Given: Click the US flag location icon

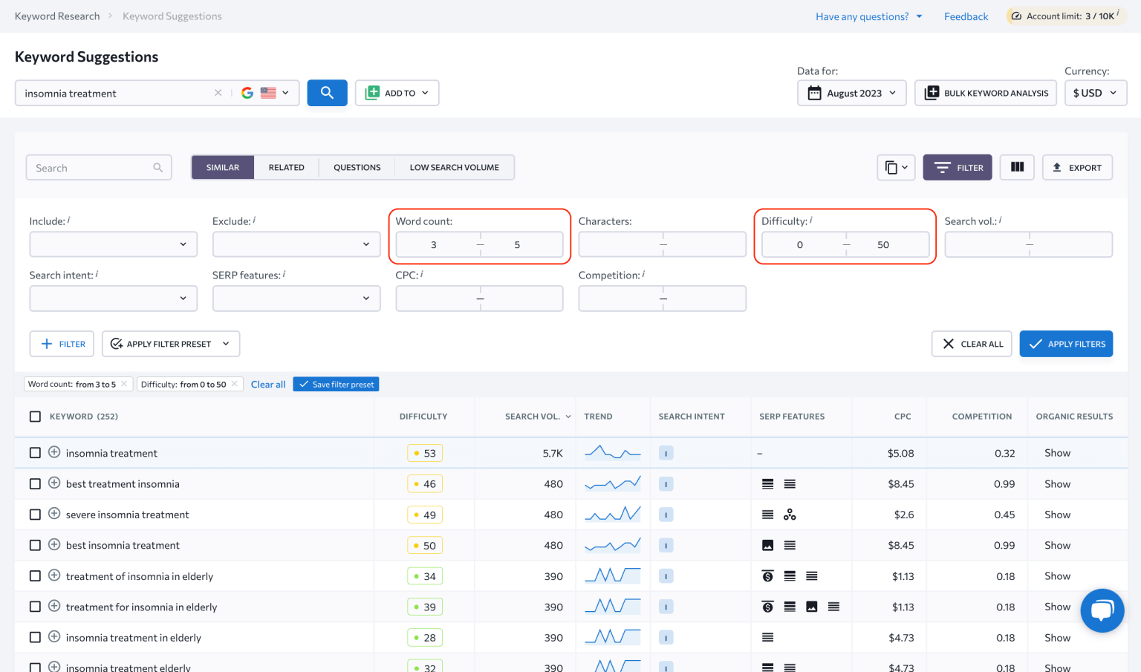Looking at the screenshot, I should (269, 93).
